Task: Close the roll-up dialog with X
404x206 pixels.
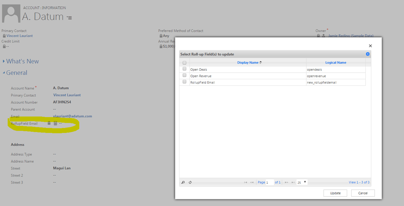Action: point(370,46)
